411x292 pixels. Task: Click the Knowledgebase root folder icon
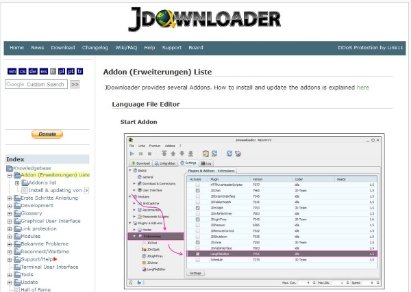click(10, 168)
